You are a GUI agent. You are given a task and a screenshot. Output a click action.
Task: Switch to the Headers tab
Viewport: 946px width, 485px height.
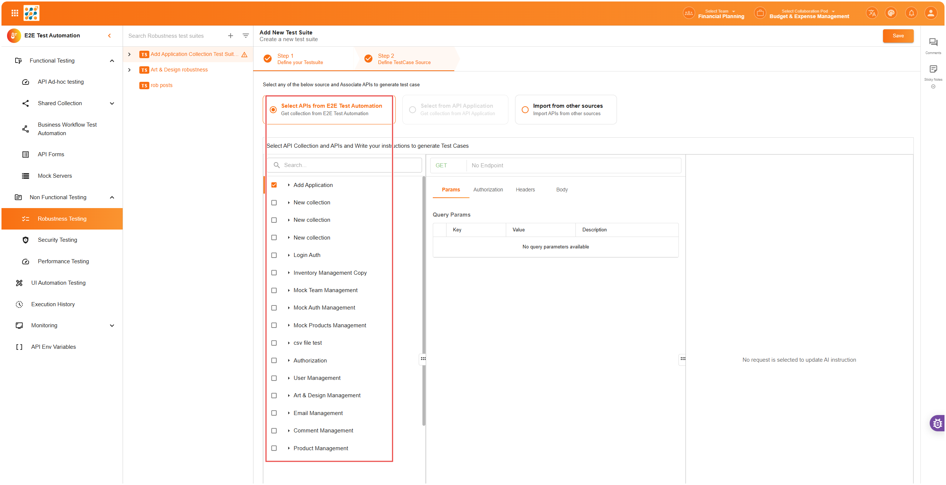pos(525,190)
